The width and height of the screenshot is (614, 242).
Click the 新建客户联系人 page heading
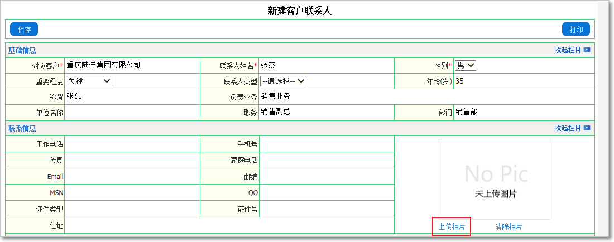tap(300, 11)
